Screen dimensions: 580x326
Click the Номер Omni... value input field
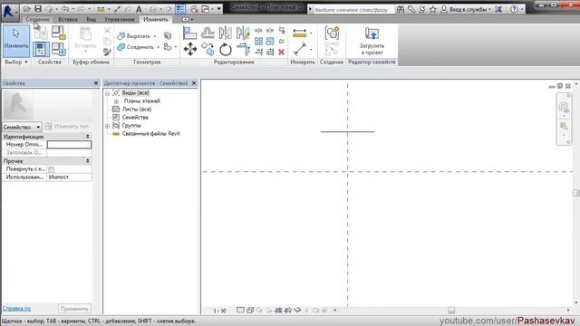tap(69, 145)
